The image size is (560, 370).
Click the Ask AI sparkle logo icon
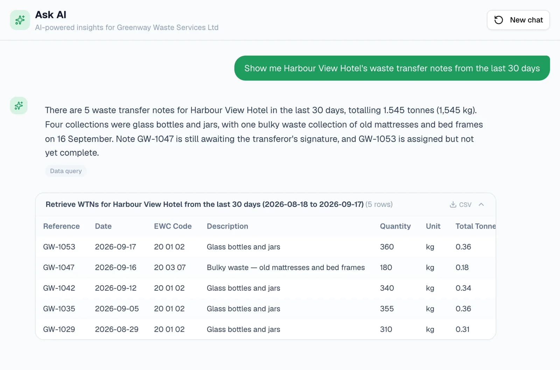[x=20, y=20]
